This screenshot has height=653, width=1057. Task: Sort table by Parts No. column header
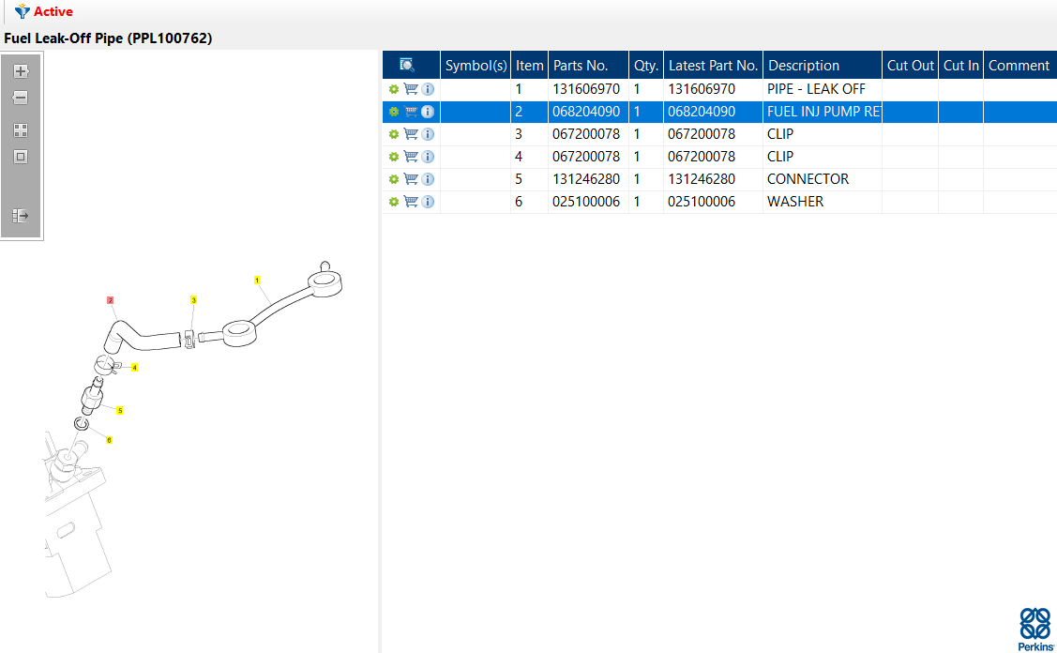[581, 66]
